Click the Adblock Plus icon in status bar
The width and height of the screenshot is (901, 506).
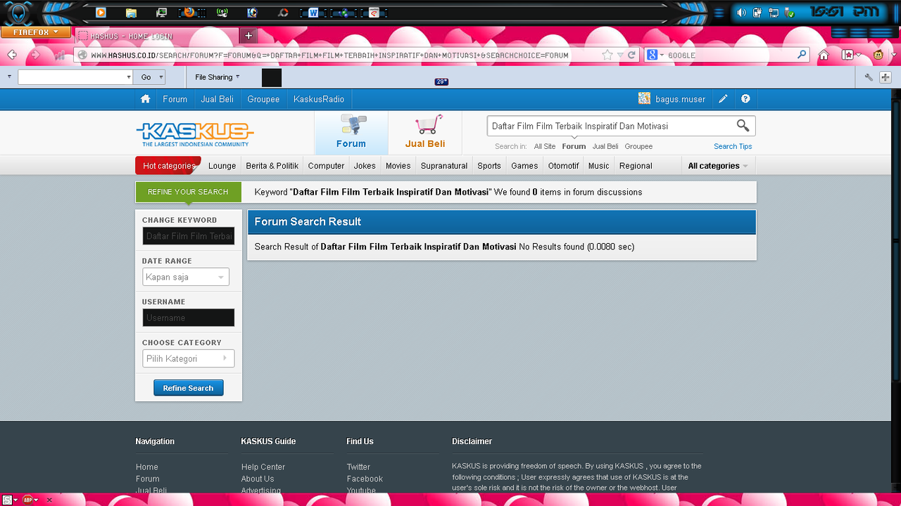pyautogui.click(x=27, y=500)
